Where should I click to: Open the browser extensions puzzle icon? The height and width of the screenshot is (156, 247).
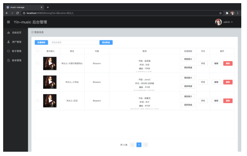(x=227, y=13)
